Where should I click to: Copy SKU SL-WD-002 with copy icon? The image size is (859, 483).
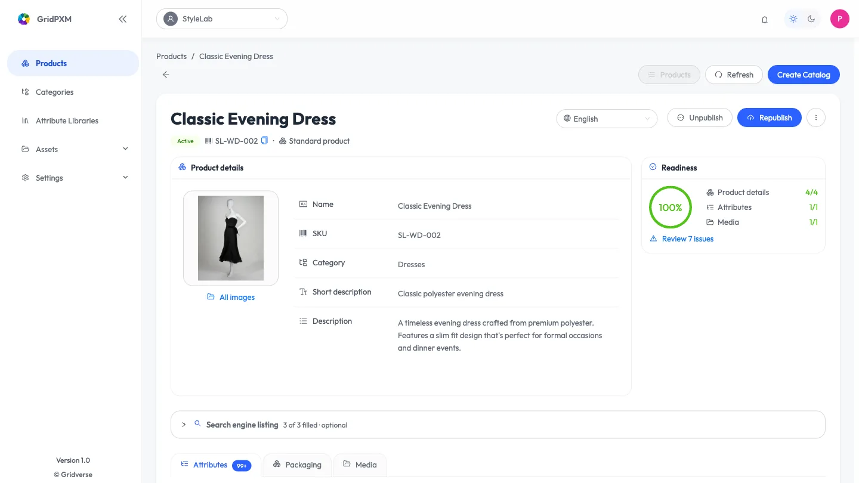click(x=264, y=141)
